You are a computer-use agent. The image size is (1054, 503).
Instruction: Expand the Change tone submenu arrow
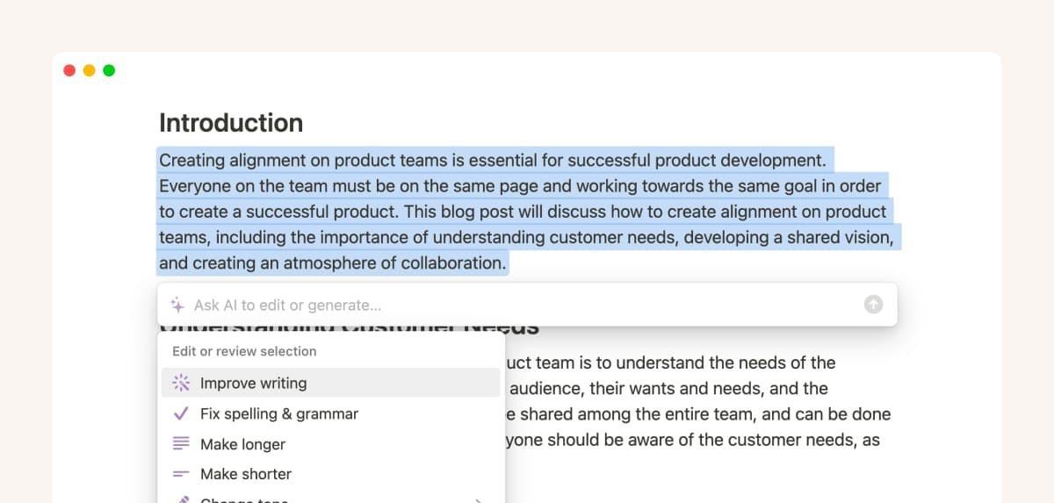coord(479,500)
